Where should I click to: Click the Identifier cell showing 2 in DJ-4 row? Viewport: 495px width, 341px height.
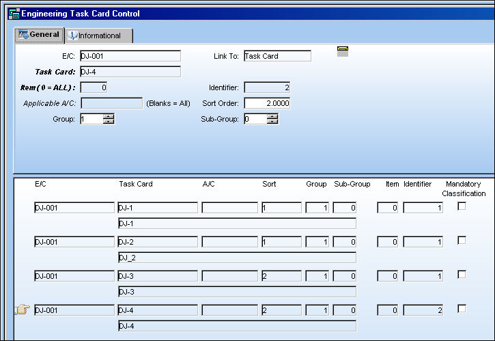(x=423, y=310)
